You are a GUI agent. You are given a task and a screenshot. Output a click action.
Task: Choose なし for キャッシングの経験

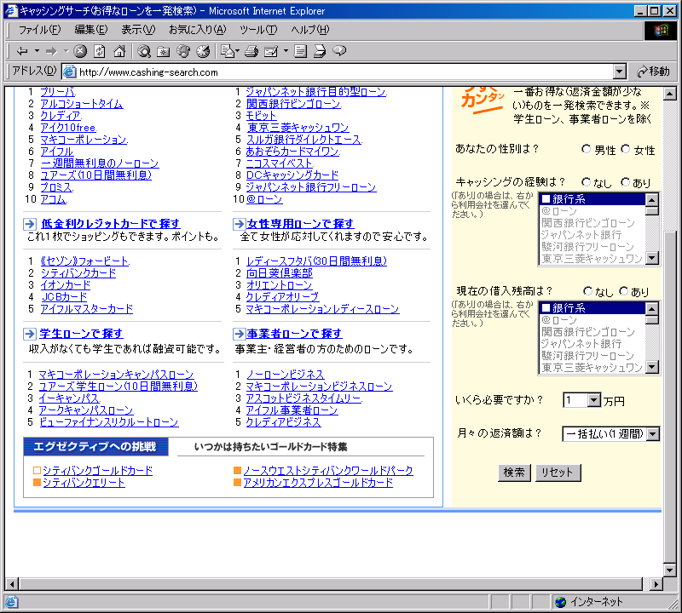click(587, 182)
